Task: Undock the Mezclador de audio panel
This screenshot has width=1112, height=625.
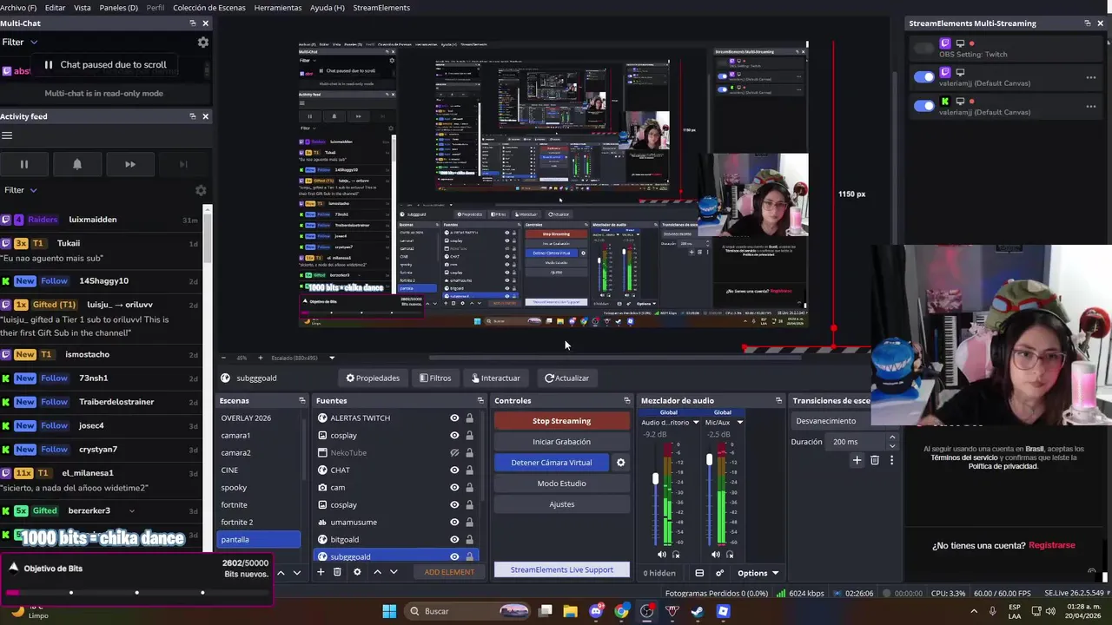Action: coord(778,400)
